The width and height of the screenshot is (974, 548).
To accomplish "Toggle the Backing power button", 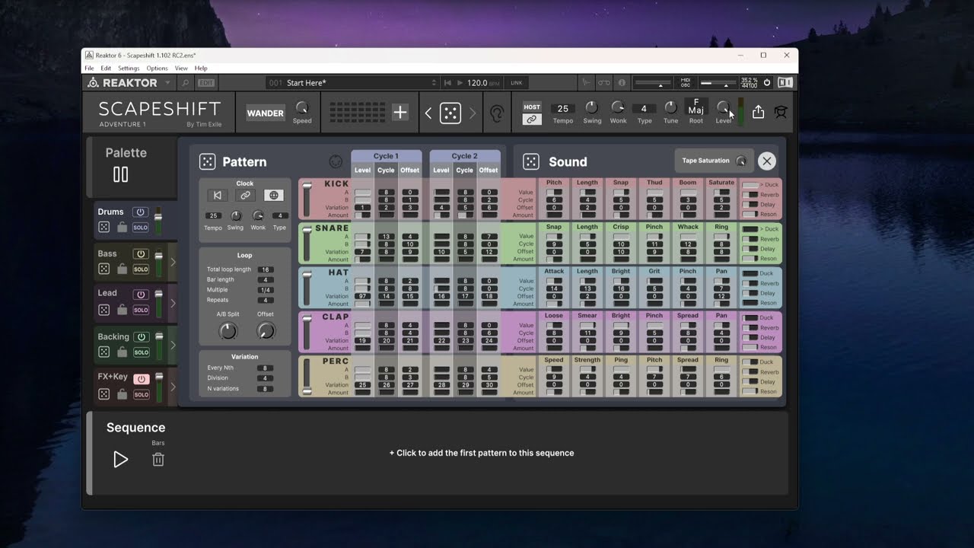I will [140, 336].
